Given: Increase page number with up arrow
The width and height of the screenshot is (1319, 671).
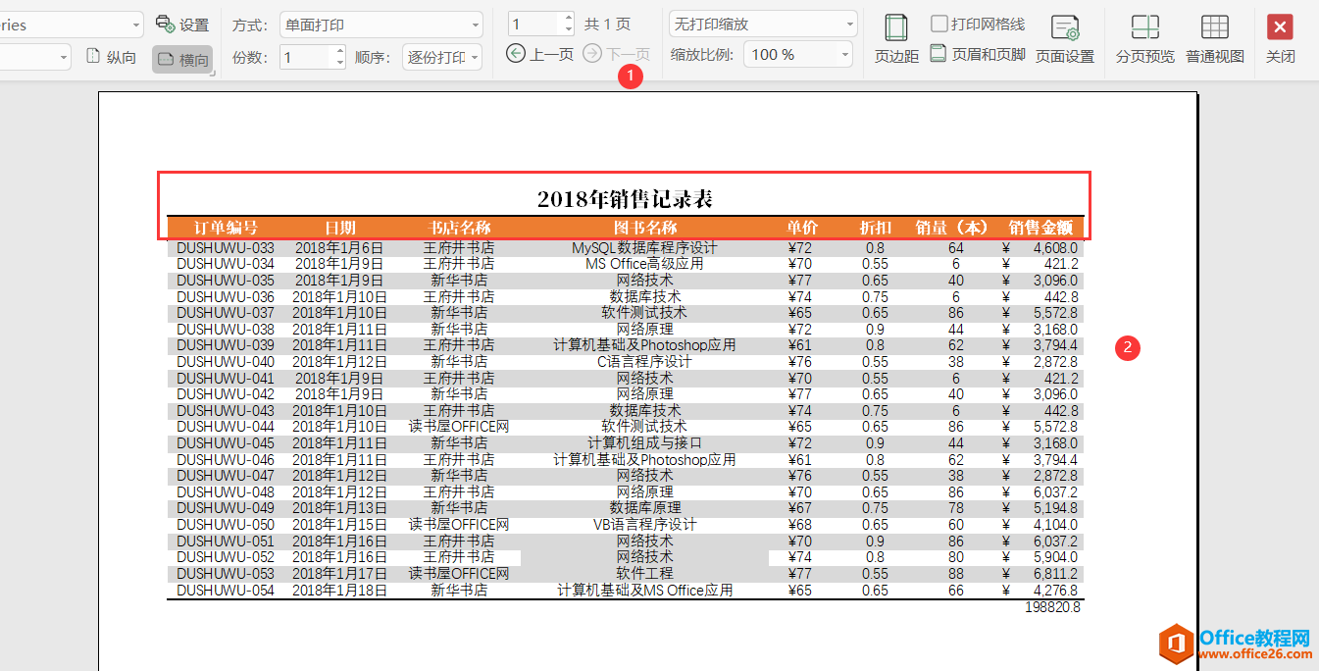Looking at the screenshot, I should (568, 19).
